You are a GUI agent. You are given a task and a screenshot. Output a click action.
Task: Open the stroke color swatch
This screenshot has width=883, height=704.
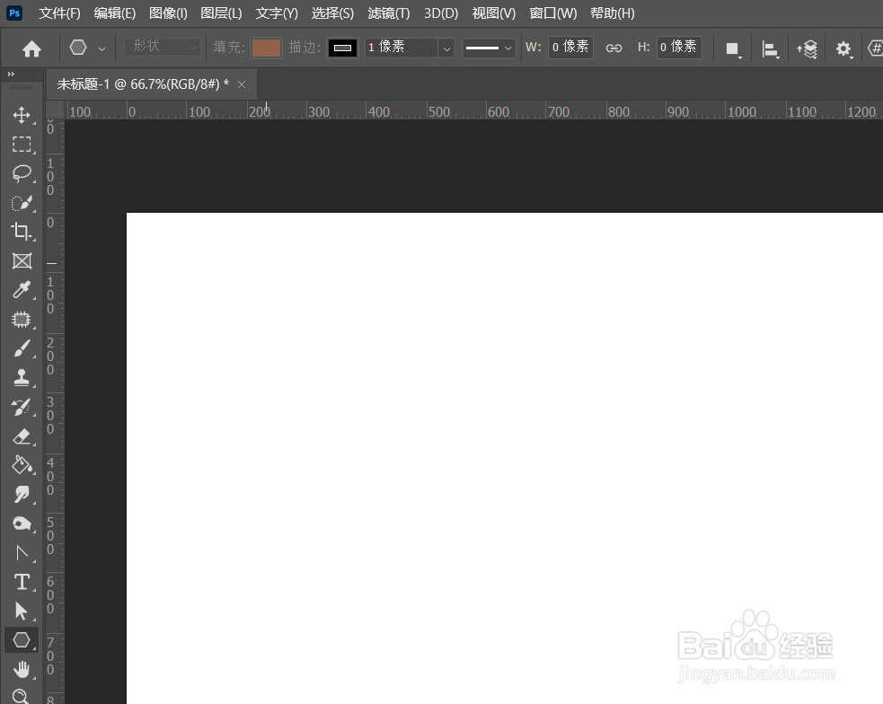pos(342,48)
